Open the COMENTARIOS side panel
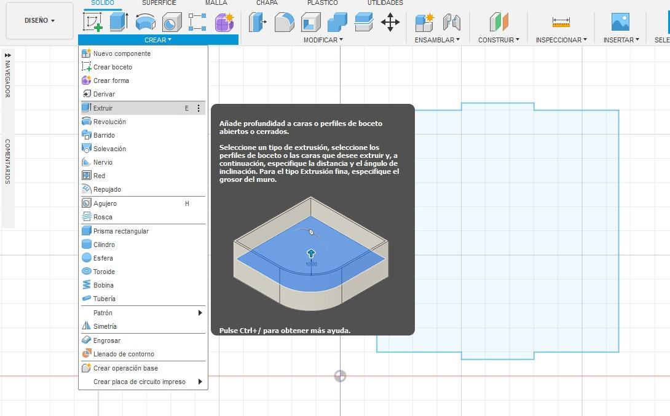 tap(8, 162)
